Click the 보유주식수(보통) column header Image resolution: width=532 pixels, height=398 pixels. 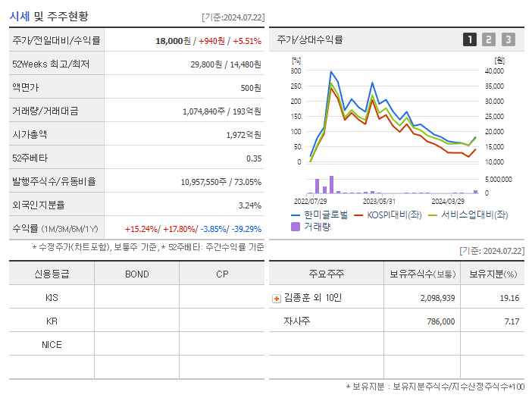pos(422,274)
